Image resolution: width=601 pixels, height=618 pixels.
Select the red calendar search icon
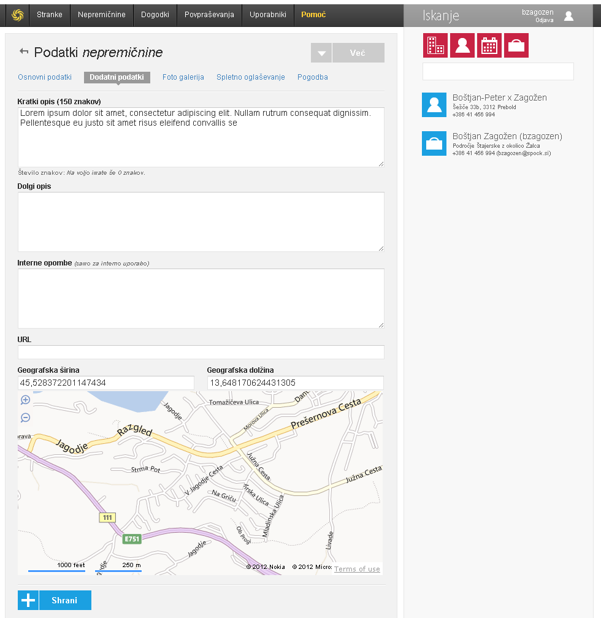(x=489, y=46)
